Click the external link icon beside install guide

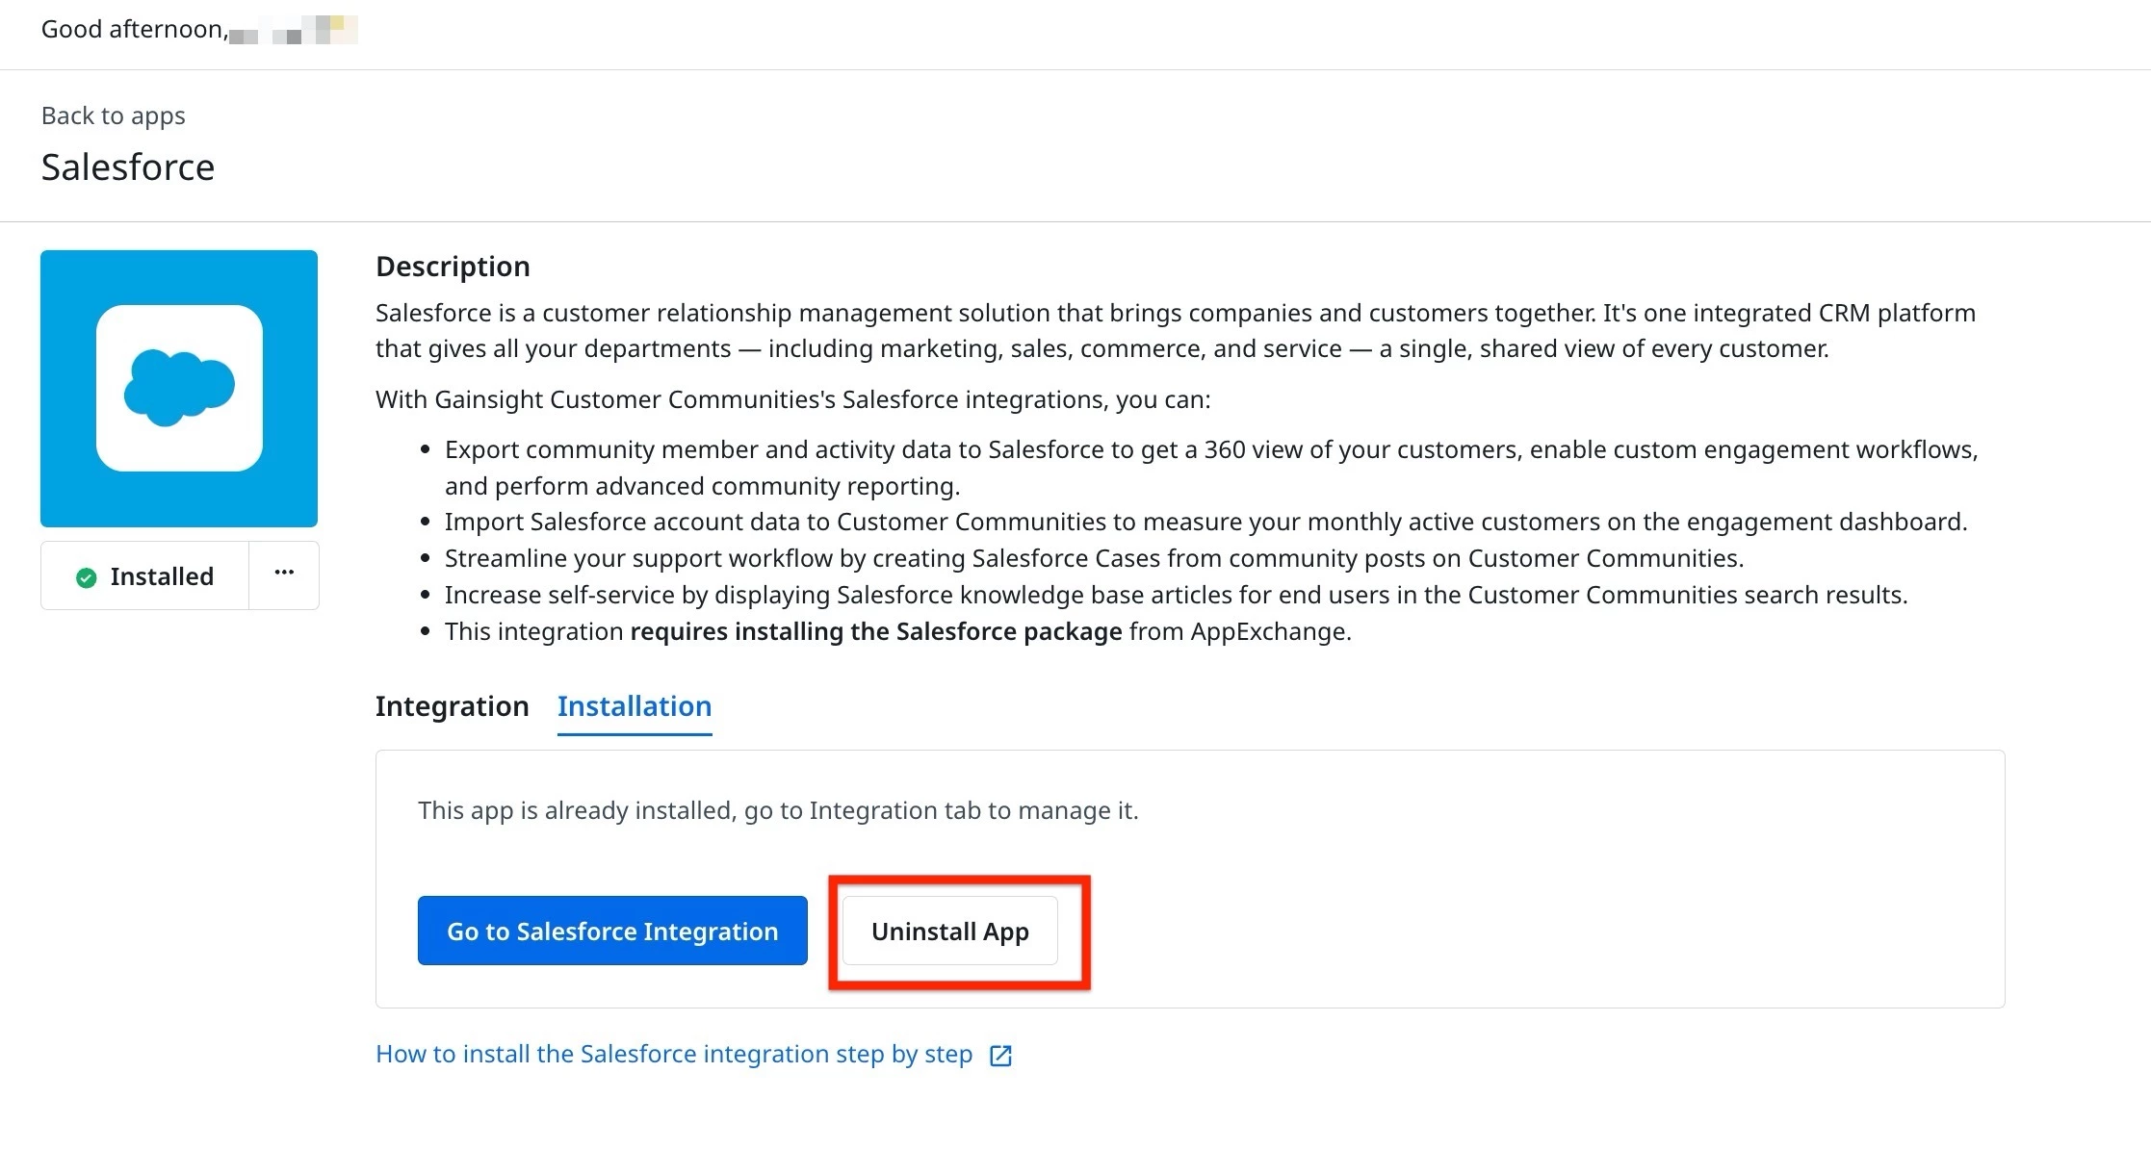tap(1000, 1055)
